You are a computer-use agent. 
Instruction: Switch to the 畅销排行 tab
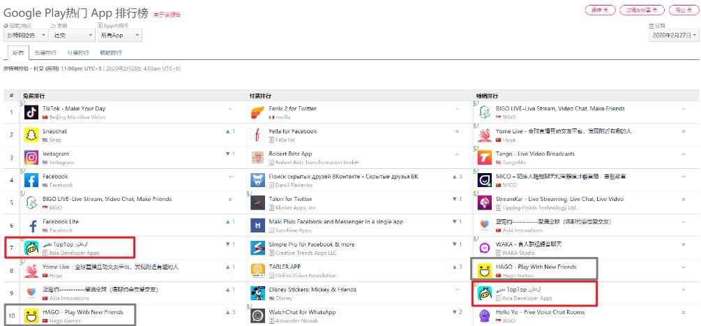[110, 53]
